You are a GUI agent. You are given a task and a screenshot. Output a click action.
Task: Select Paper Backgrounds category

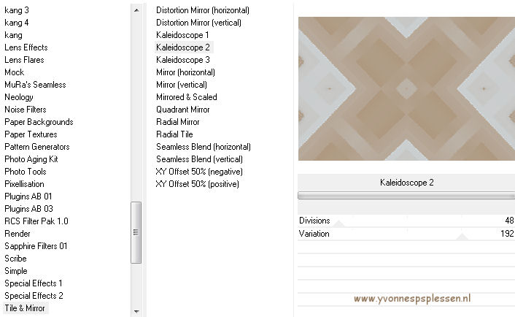39,122
